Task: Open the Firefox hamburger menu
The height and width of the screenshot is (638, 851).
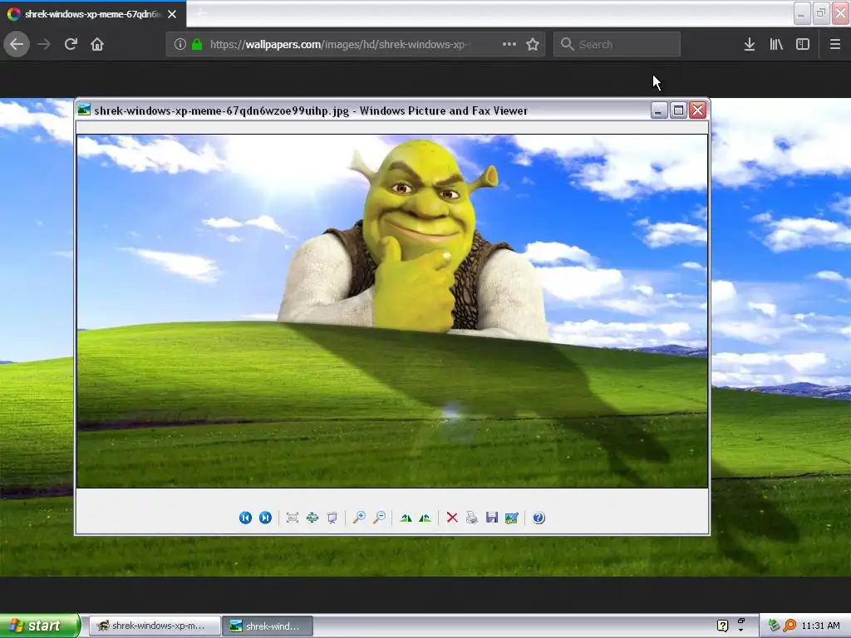Action: coord(835,44)
